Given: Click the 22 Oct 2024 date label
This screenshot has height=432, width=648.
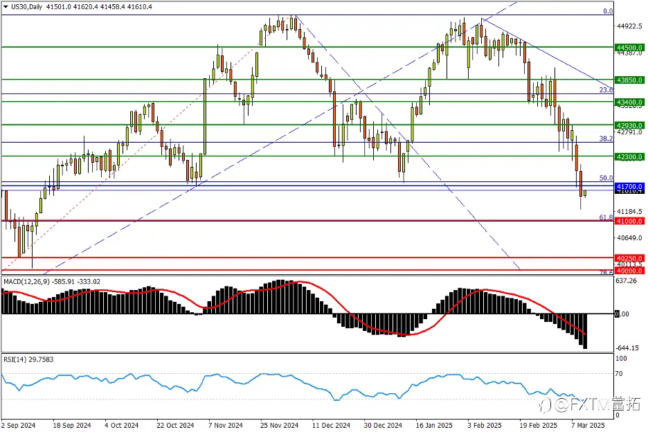Looking at the screenshot, I should [175, 425].
